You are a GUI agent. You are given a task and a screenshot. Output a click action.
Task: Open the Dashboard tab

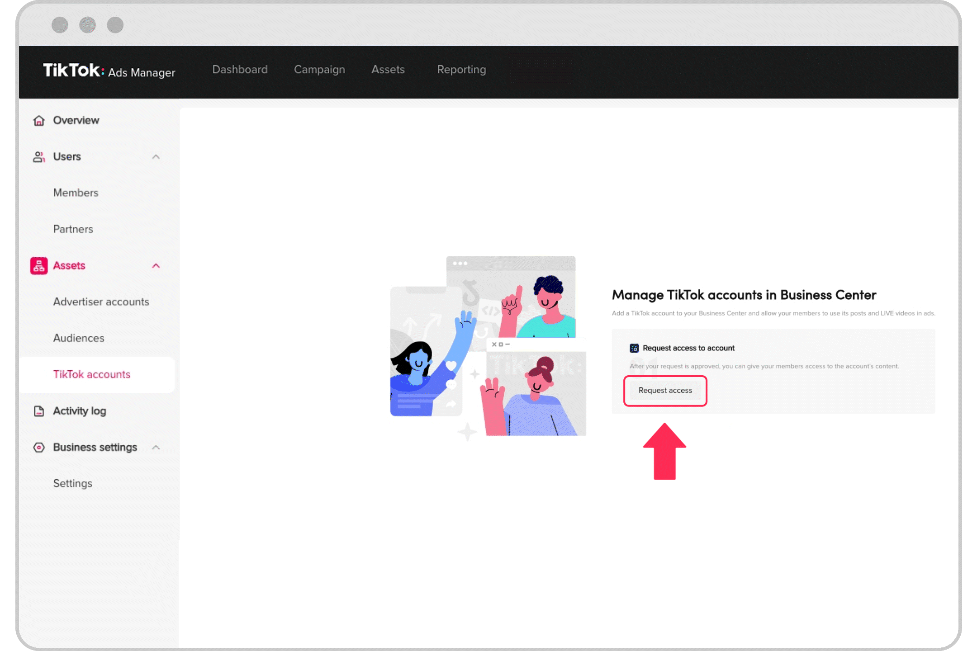click(240, 70)
